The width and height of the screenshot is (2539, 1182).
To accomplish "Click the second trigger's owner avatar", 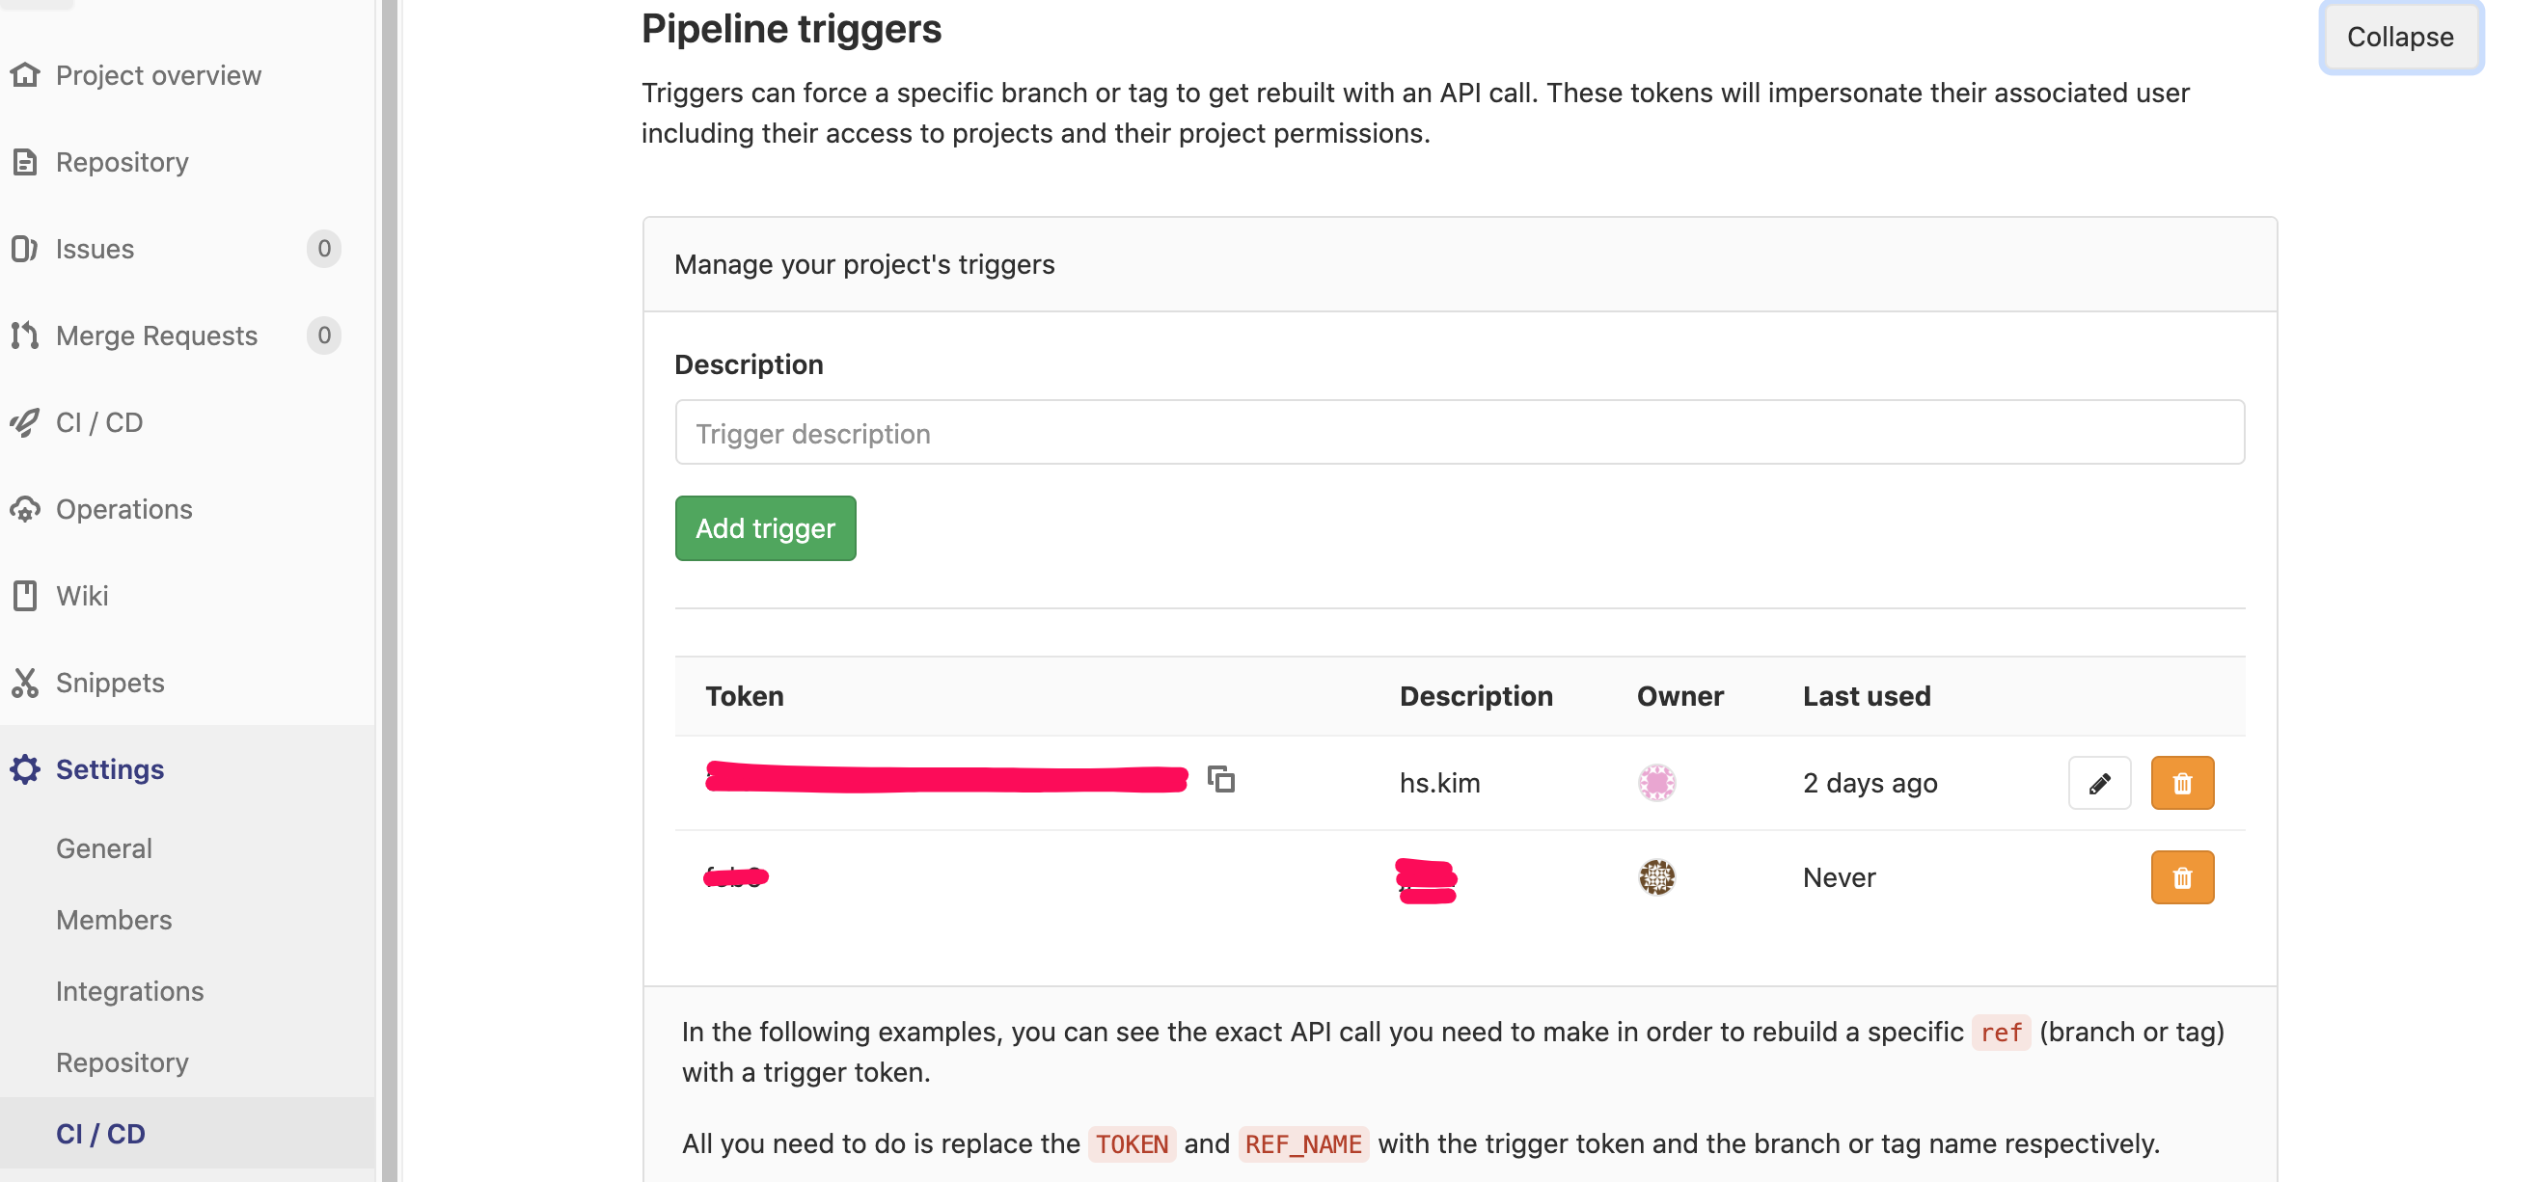I will coord(1657,877).
